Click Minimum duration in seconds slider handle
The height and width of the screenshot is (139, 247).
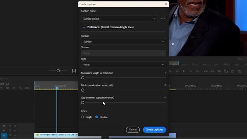point(83,90)
